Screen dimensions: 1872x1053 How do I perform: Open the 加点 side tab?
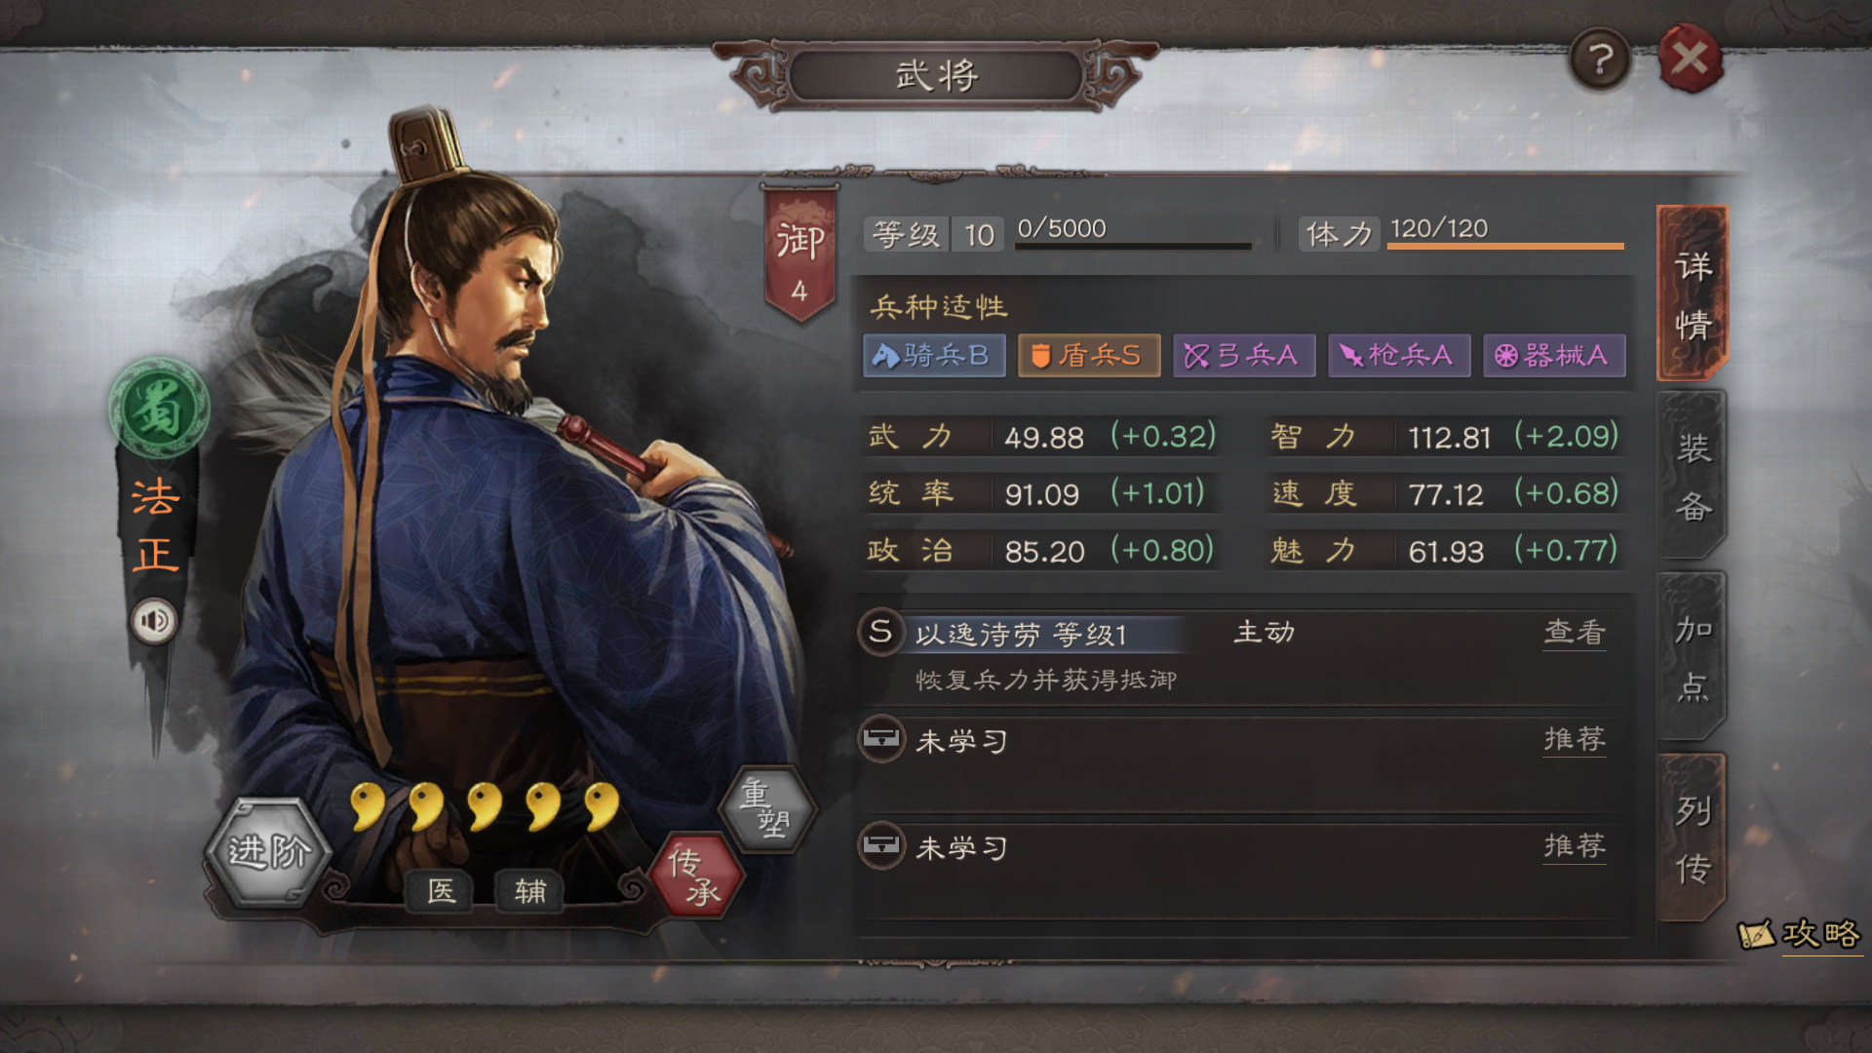coord(1693,657)
